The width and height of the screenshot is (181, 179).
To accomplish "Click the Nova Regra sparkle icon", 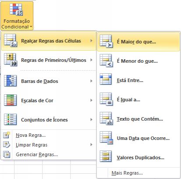I will (7, 135).
